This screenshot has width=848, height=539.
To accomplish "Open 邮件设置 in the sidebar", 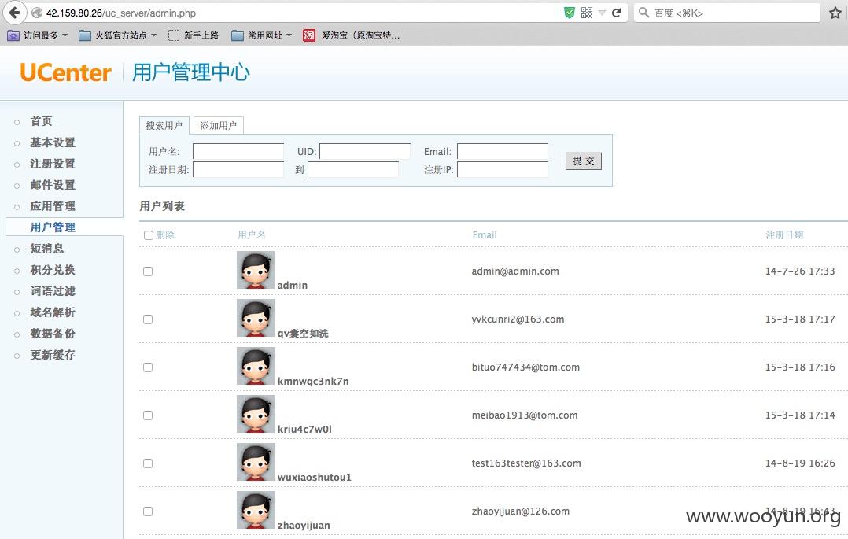I will tap(53, 185).
